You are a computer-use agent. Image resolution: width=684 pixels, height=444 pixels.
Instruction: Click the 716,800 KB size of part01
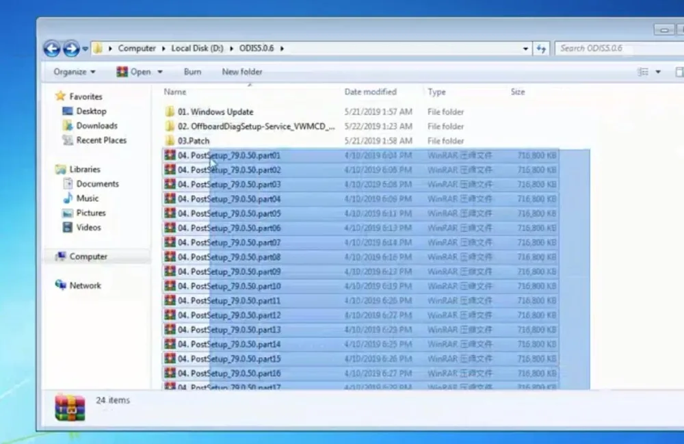(536, 155)
